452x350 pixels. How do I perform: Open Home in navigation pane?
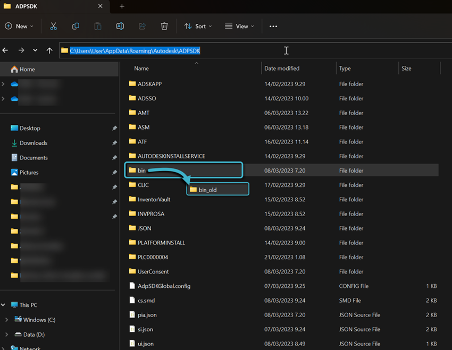[x=59, y=69]
